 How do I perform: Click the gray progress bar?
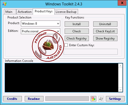(67, 99)
